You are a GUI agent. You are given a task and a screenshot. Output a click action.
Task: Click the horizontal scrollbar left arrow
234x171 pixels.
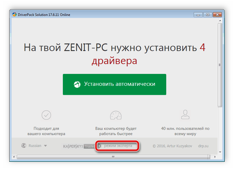click(14, 157)
